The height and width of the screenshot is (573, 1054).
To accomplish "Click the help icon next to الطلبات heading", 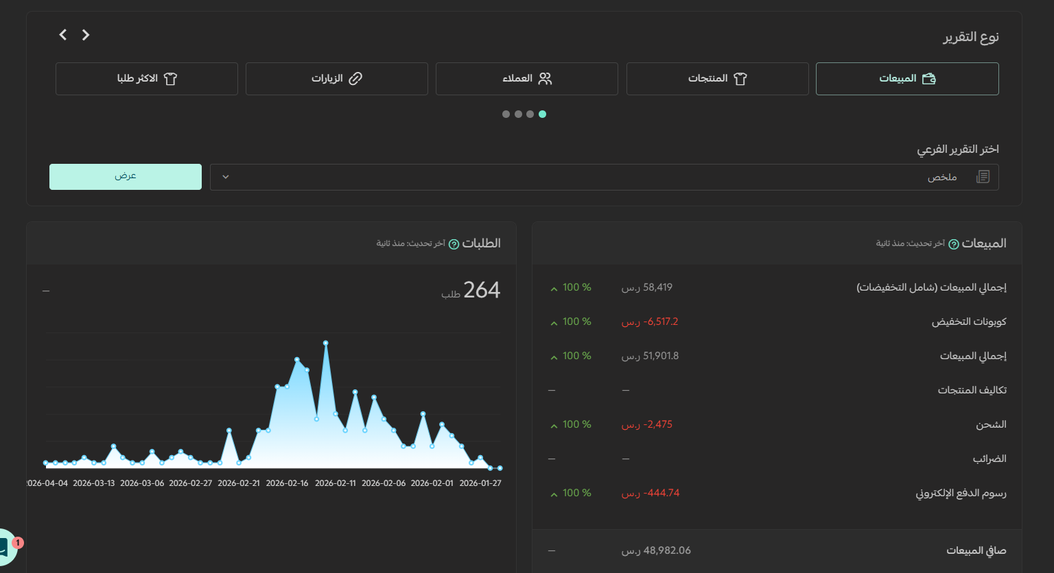I will pos(454,244).
